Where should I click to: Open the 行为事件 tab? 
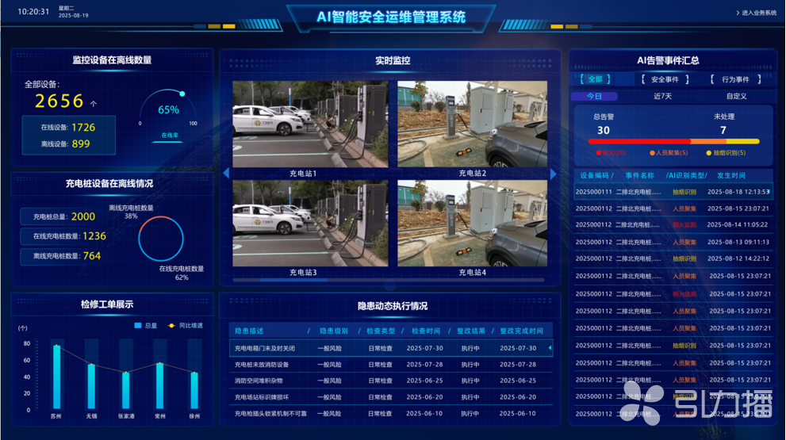[x=734, y=79]
